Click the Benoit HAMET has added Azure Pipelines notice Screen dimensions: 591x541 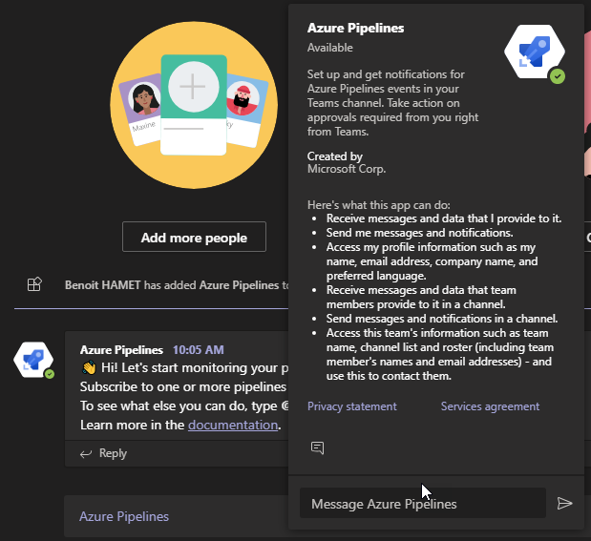[x=177, y=285]
